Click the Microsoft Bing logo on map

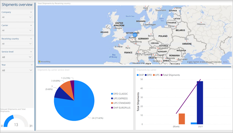point(44,62)
